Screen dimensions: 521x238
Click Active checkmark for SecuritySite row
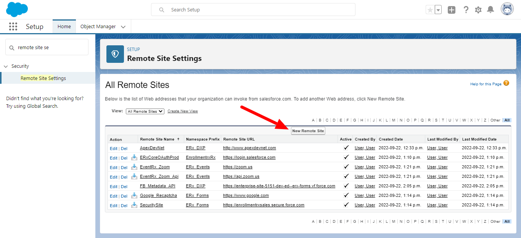coord(346,205)
